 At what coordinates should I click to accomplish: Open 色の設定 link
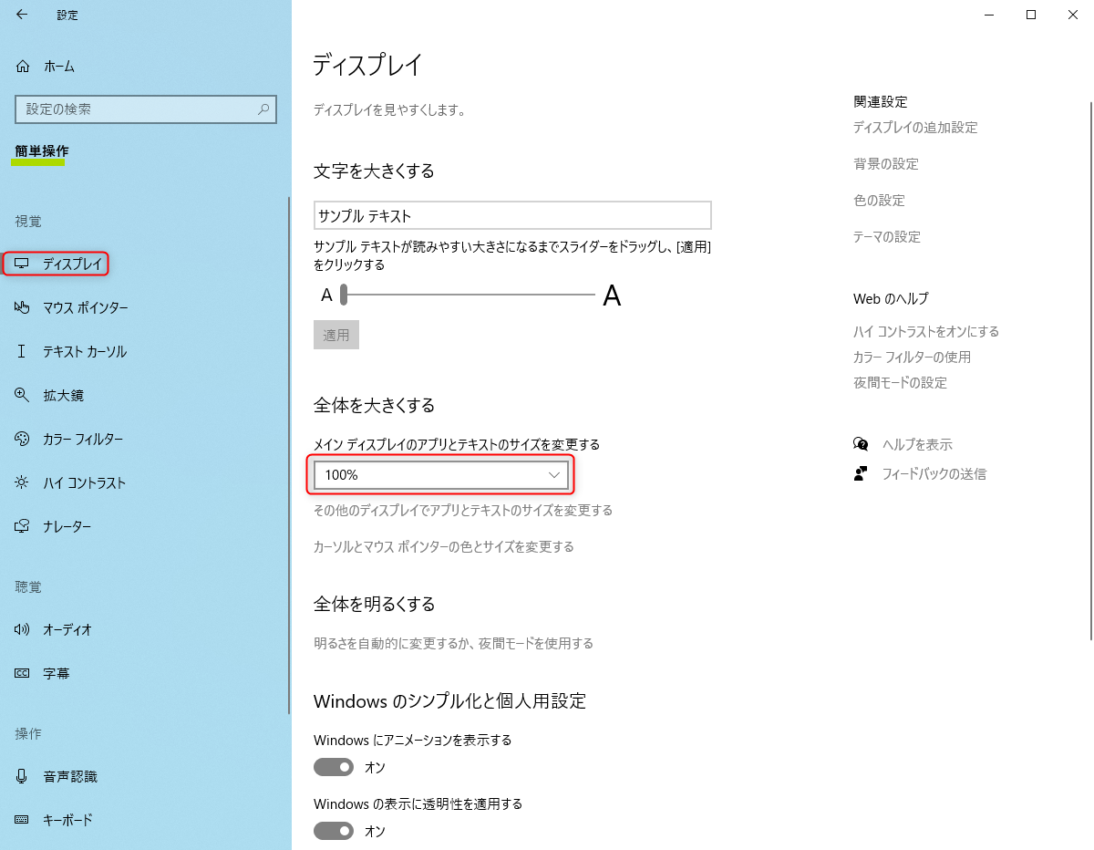pyautogui.click(x=879, y=201)
